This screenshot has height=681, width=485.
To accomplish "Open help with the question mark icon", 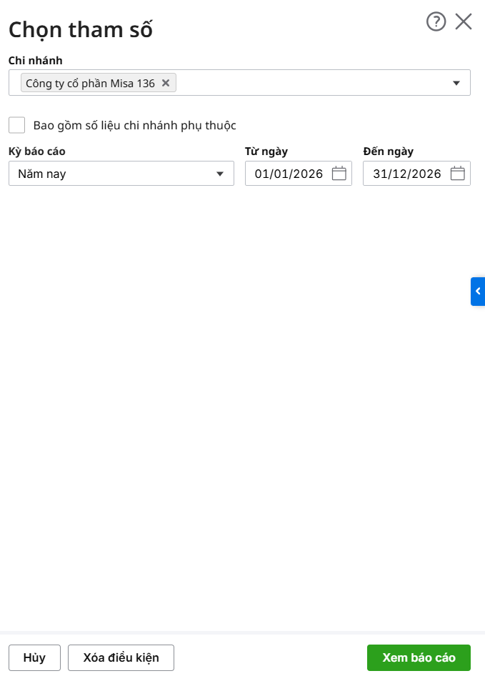I will point(436,22).
